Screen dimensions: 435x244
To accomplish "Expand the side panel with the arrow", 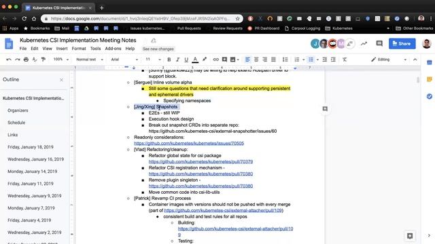I will tap(429, 235).
